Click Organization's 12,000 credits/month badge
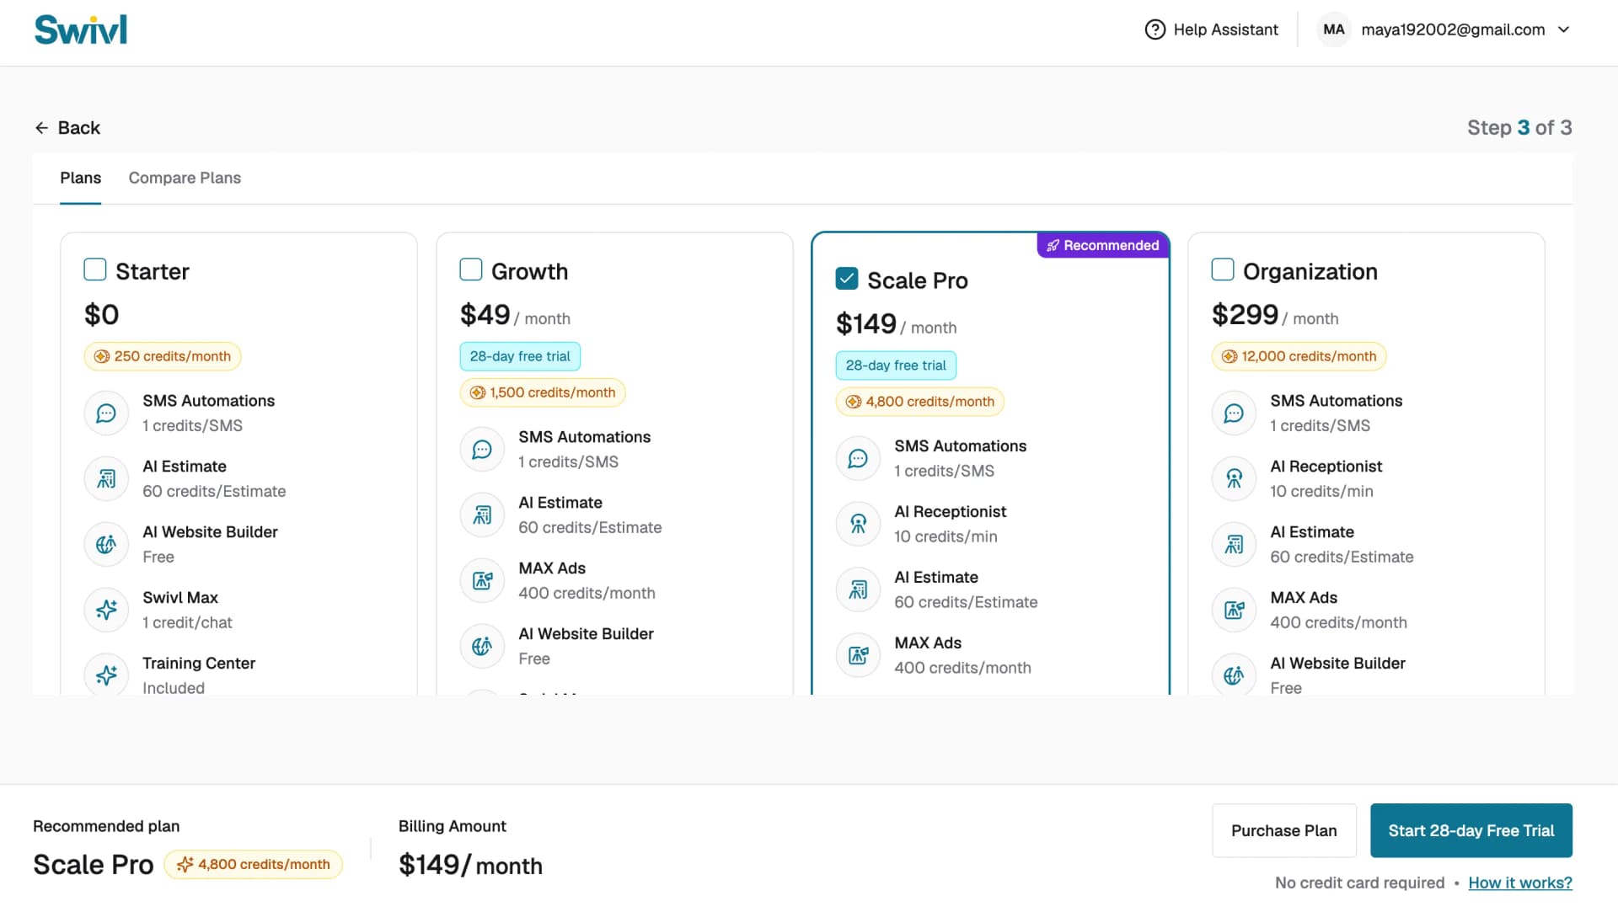 tap(1299, 356)
